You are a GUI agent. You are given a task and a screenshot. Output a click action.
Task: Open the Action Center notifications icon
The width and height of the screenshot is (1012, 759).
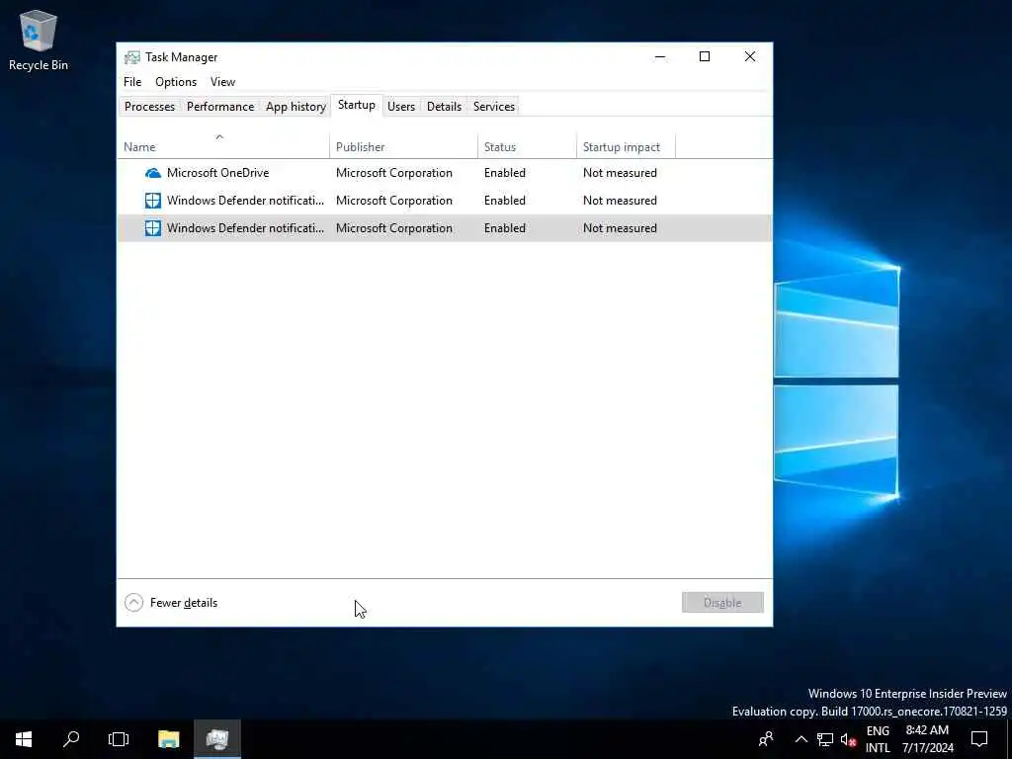click(979, 739)
